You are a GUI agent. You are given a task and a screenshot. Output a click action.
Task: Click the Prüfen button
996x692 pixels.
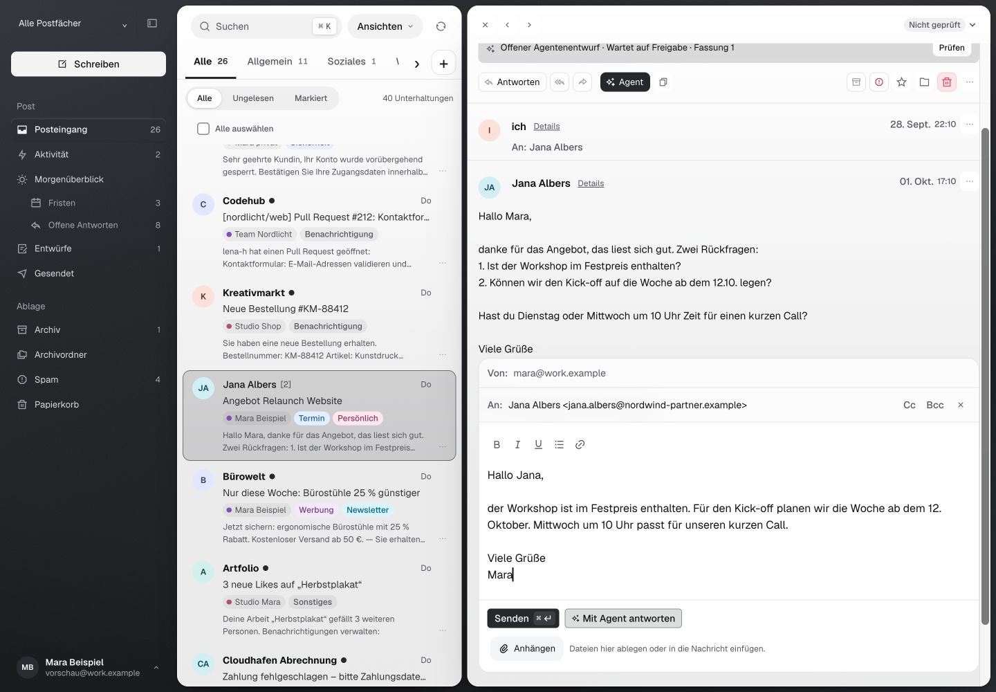pyautogui.click(x=952, y=48)
